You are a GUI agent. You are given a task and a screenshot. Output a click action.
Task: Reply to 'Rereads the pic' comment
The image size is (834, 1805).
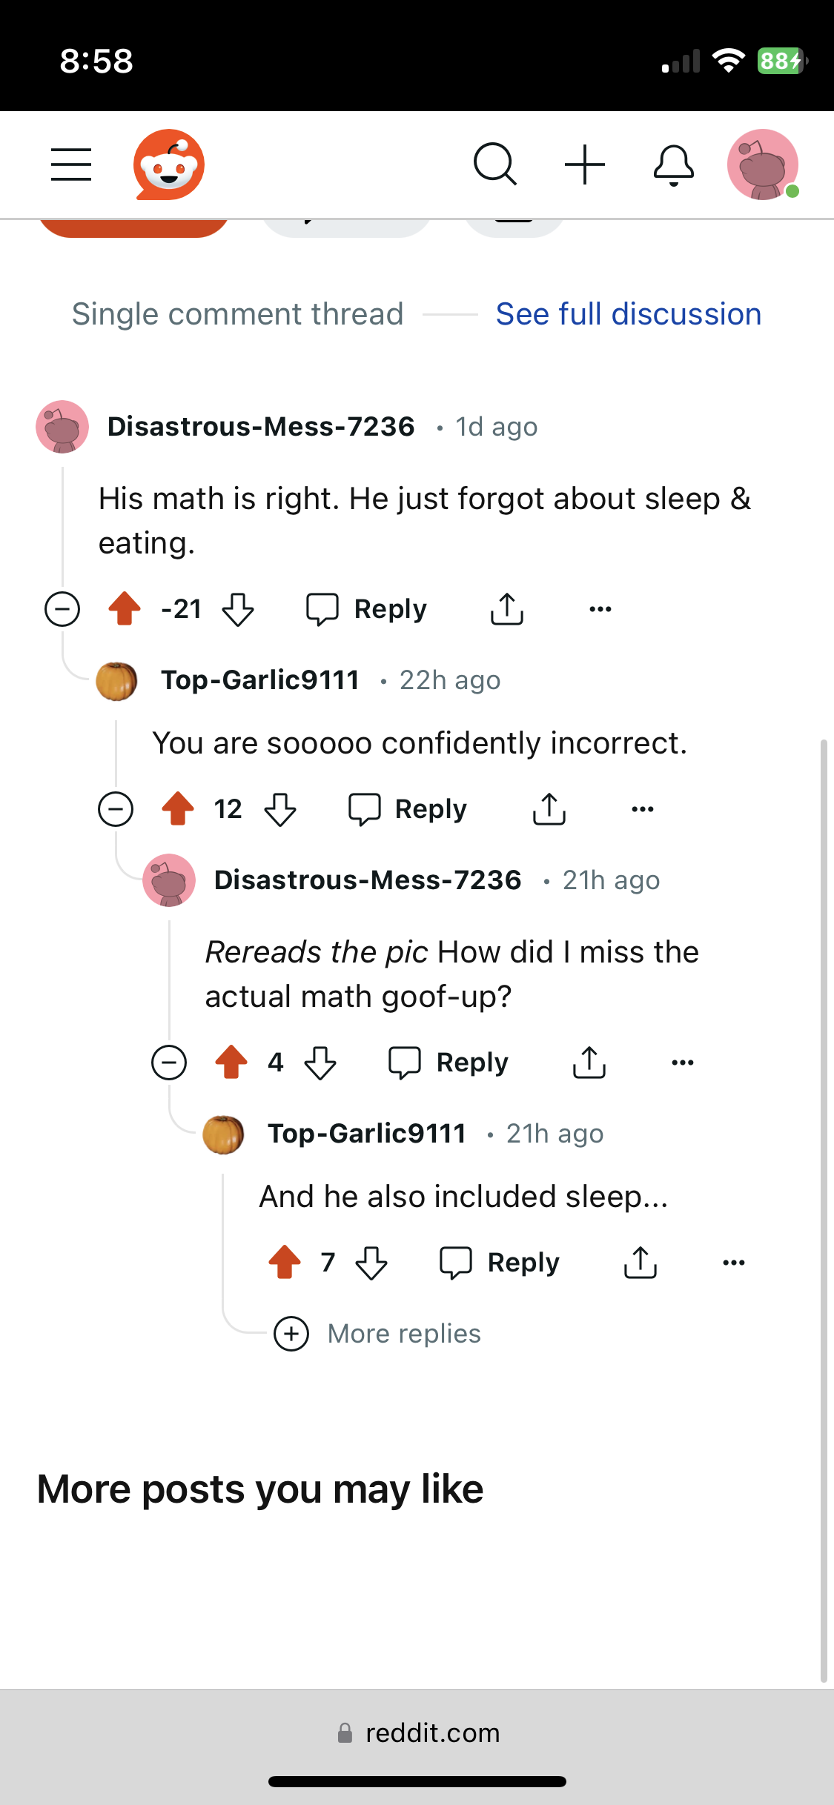(x=449, y=1063)
